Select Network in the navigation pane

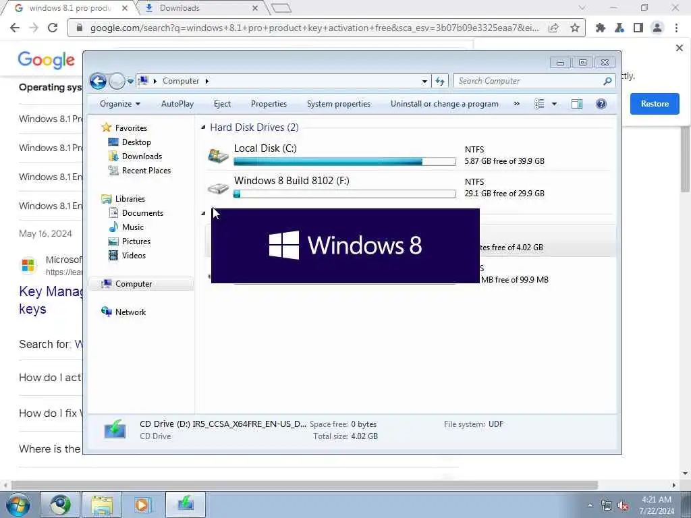coord(130,312)
